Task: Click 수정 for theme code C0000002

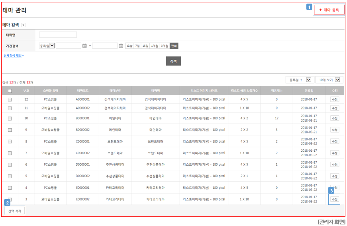Action: [x=335, y=153]
